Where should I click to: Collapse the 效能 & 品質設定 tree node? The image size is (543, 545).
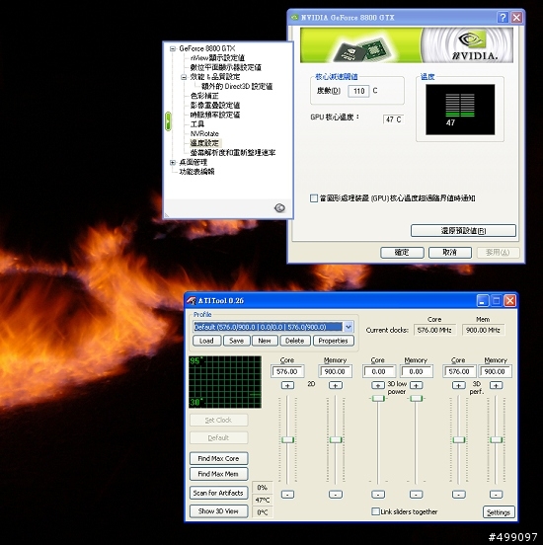184,77
